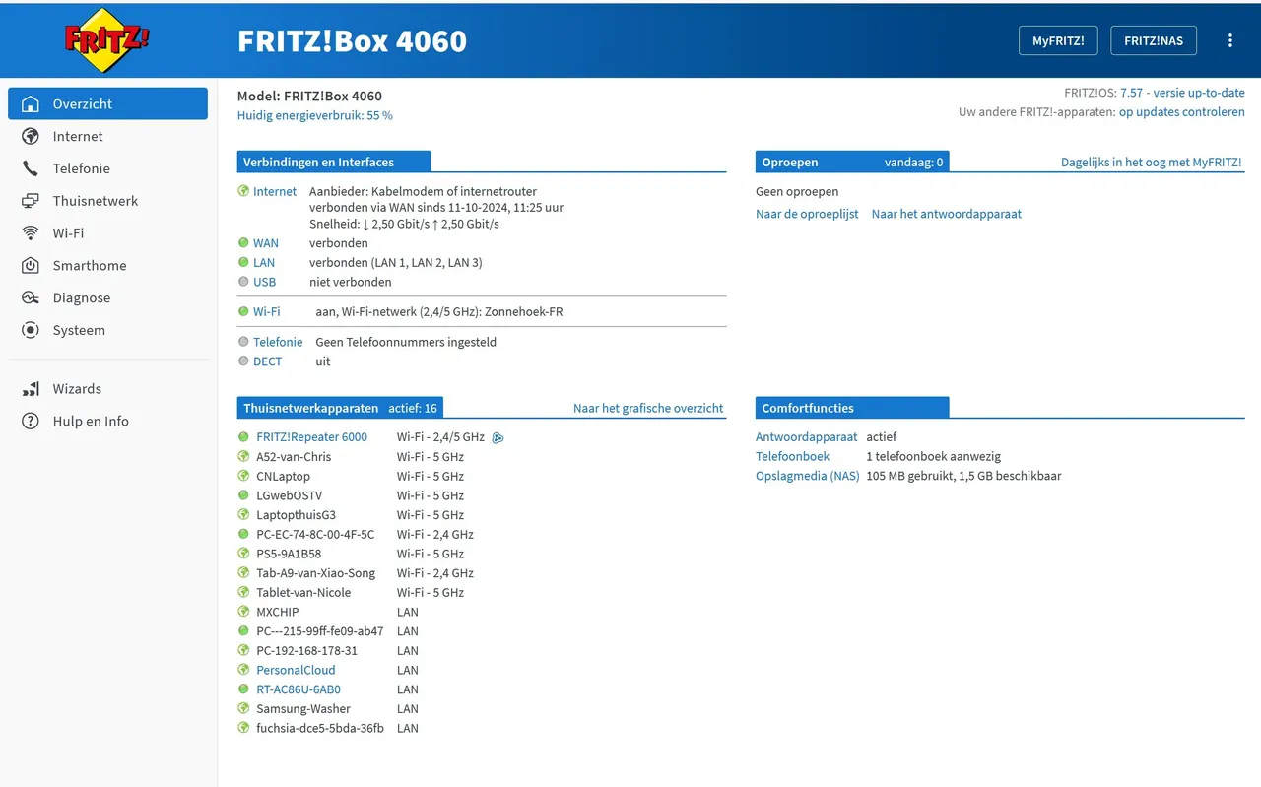Viewport: 1261px width, 787px height.
Task: Click the WAN link
Action: (266, 242)
